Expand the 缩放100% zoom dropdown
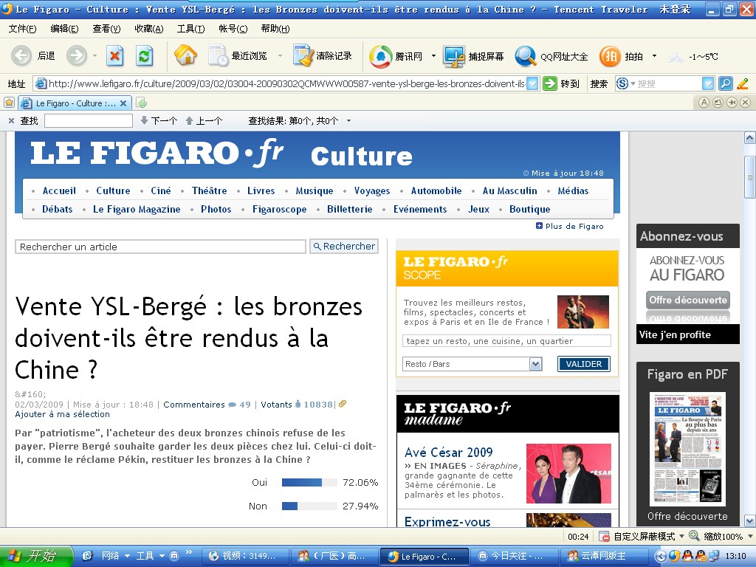The height and width of the screenshot is (567, 756). (x=749, y=537)
